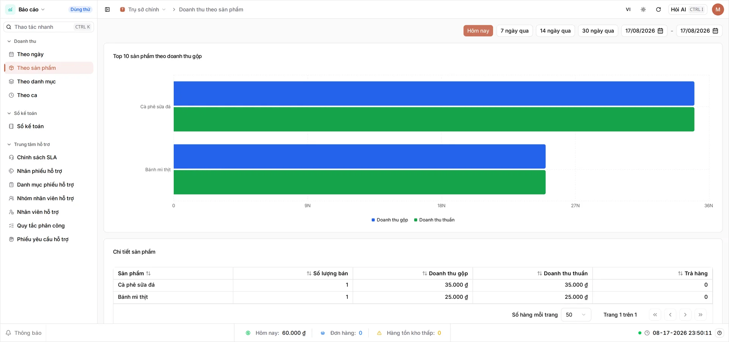Click the notification bell icon
Image resolution: width=729 pixels, height=342 pixels.
(x=8, y=333)
